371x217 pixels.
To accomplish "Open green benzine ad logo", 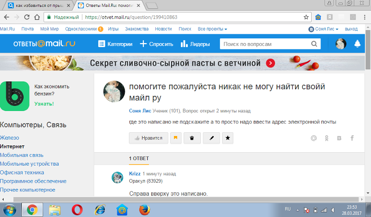I will [15, 96].
